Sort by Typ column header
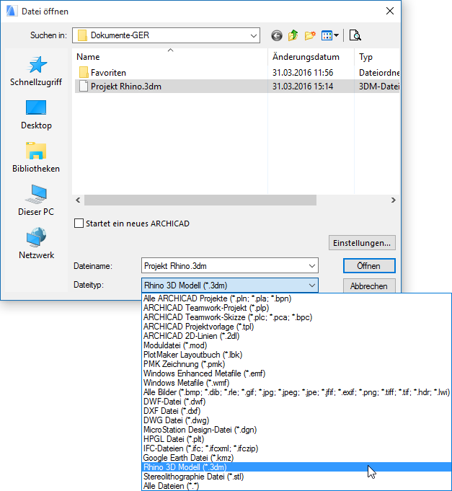This screenshot has width=452, height=491. coord(377,57)
